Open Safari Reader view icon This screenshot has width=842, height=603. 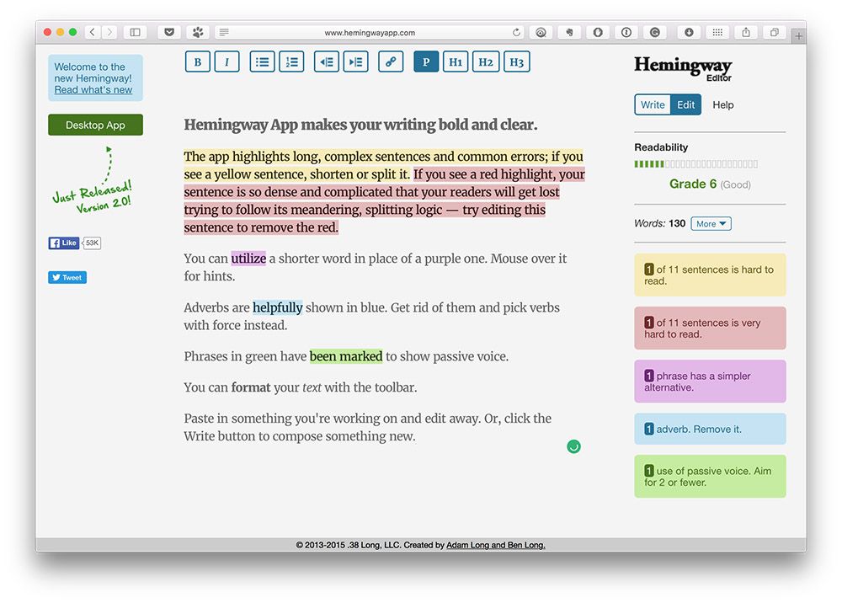[x=224, y=32]
